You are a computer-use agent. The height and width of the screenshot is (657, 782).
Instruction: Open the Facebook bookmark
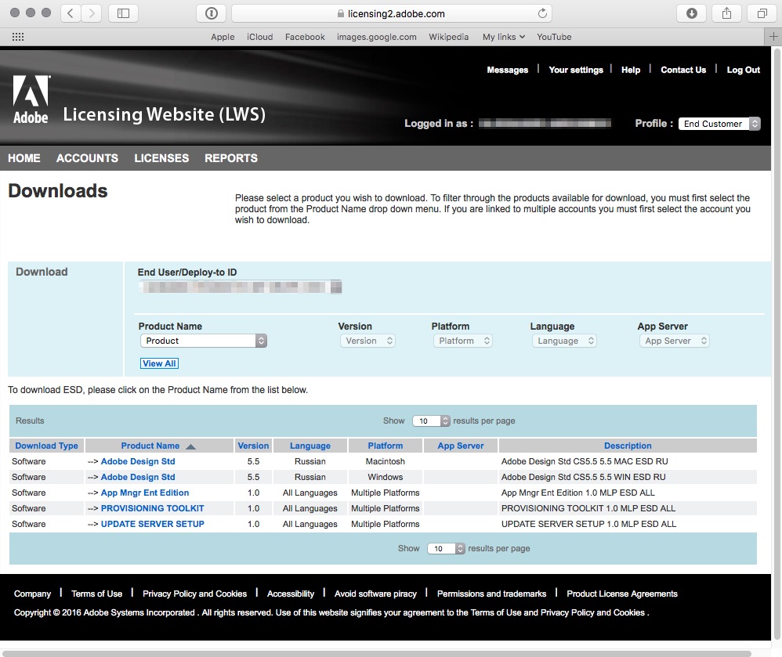(305, 37)
